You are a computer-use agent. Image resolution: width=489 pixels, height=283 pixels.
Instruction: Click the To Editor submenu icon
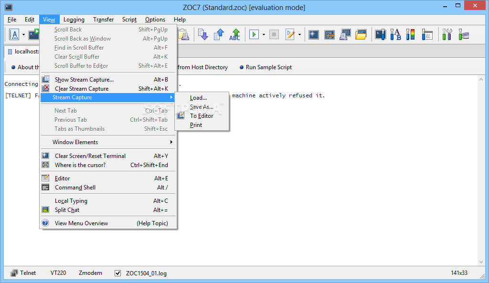point(181,115)
